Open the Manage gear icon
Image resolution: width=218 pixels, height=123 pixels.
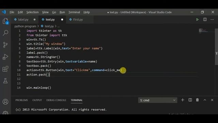click(5, 112)
